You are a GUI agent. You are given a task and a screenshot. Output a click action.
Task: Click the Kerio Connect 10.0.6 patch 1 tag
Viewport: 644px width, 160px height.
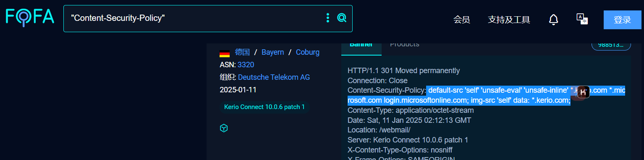(x=264, y=107)
